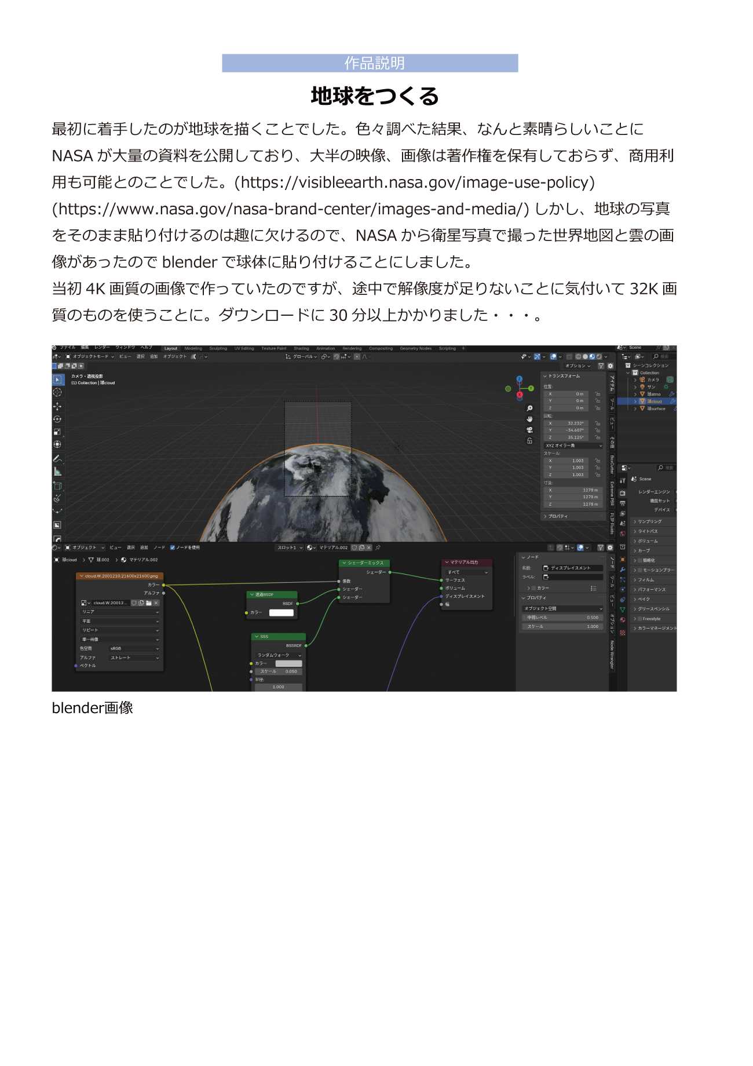The width and height of the screenshot is (753, 1066).
Task: Select the Rotate tool in viewport toolbar
Action: (x=57, y=419)
